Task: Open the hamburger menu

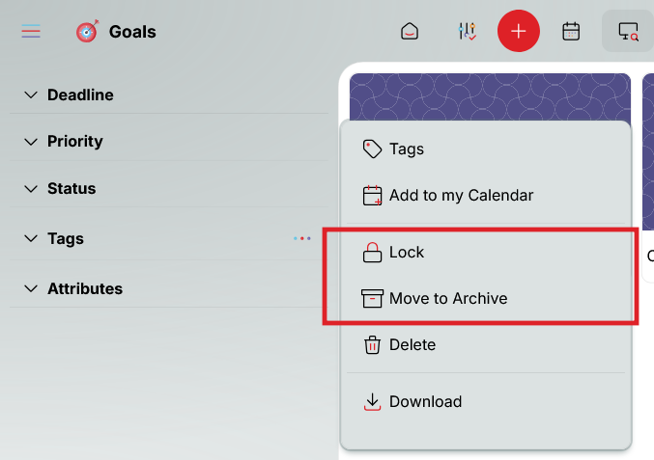Action: coord(31,32)
